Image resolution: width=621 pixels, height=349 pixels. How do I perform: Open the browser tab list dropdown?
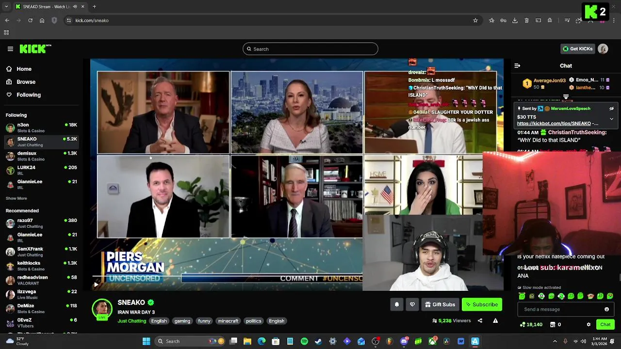coord(6,7)
